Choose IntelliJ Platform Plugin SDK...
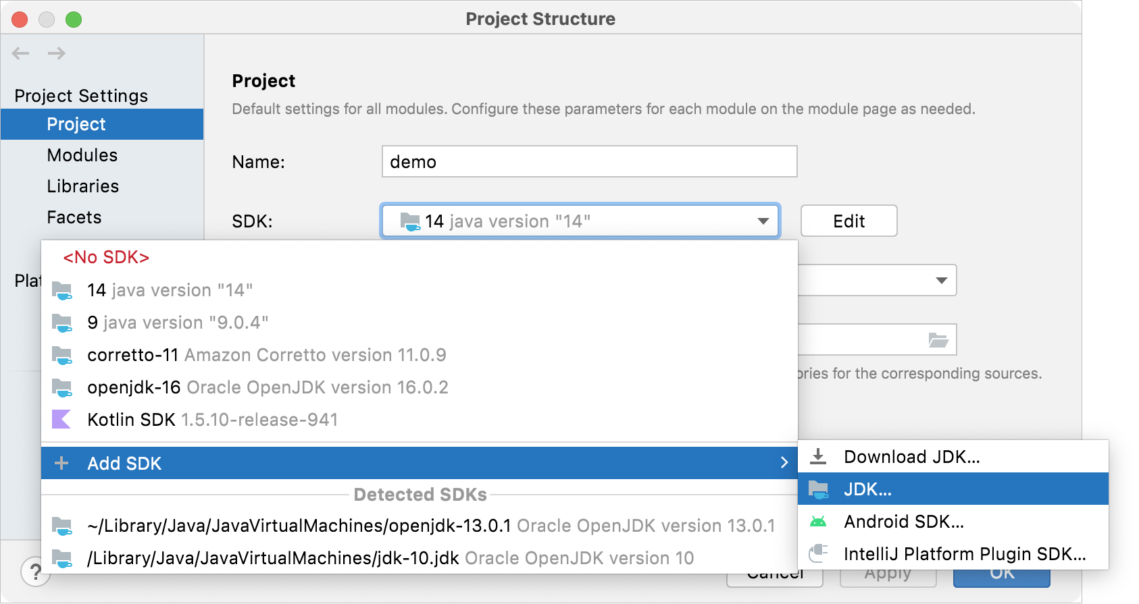Screen dimensions: 1139x604 (953, 554)
